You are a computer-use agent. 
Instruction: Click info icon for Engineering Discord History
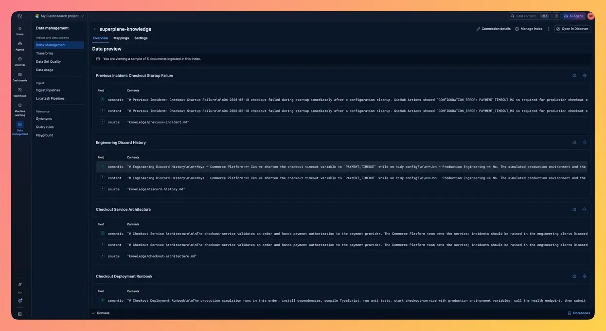point(574,143)
